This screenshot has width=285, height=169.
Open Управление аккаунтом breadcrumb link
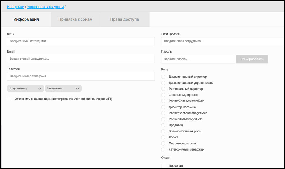(x=45, y=6)
